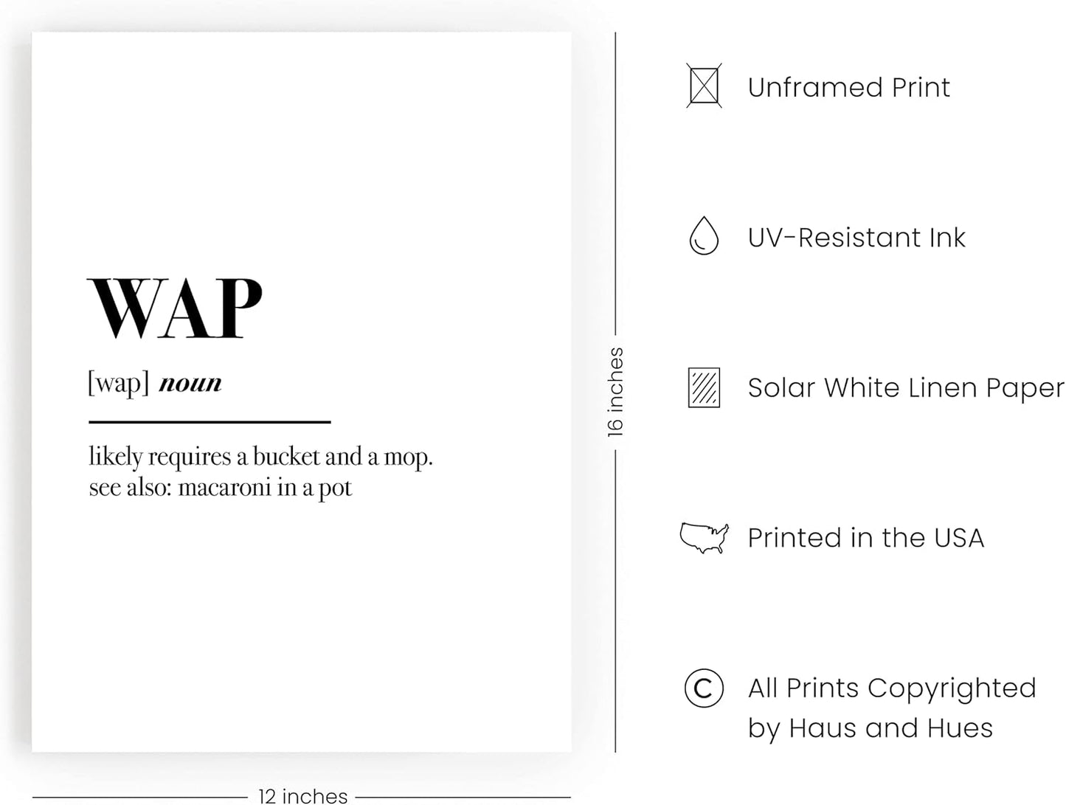Click the copyright symbol icon

[704, 688]
